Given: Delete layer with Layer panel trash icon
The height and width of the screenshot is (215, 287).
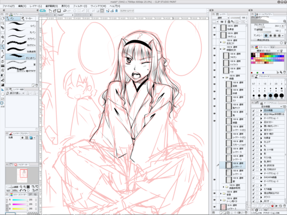Looking at the screenshot, I should [x=246, y=213].
